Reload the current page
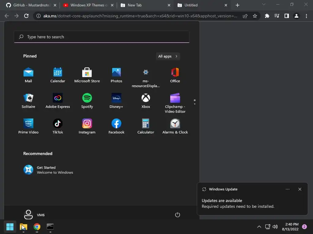The image size is (313, 234). pos(26,16)
